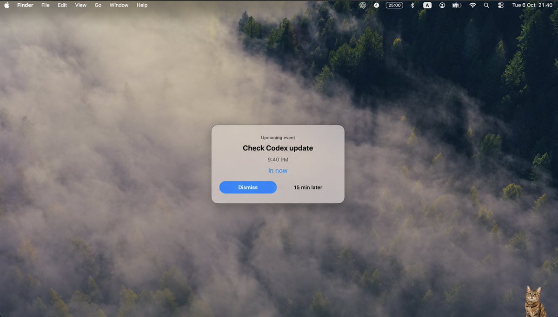This screenshot has height=317, width=558.
Task: Open the Edit menu
Action: tap(62, 5)
